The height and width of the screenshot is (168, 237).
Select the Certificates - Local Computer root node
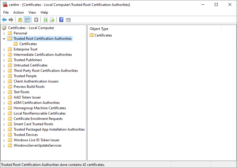(x=31, y=28)
